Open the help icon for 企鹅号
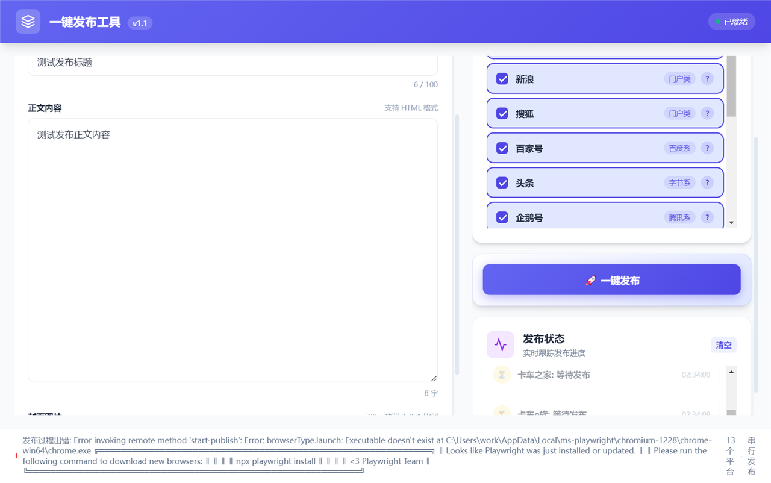 [708, 217]
